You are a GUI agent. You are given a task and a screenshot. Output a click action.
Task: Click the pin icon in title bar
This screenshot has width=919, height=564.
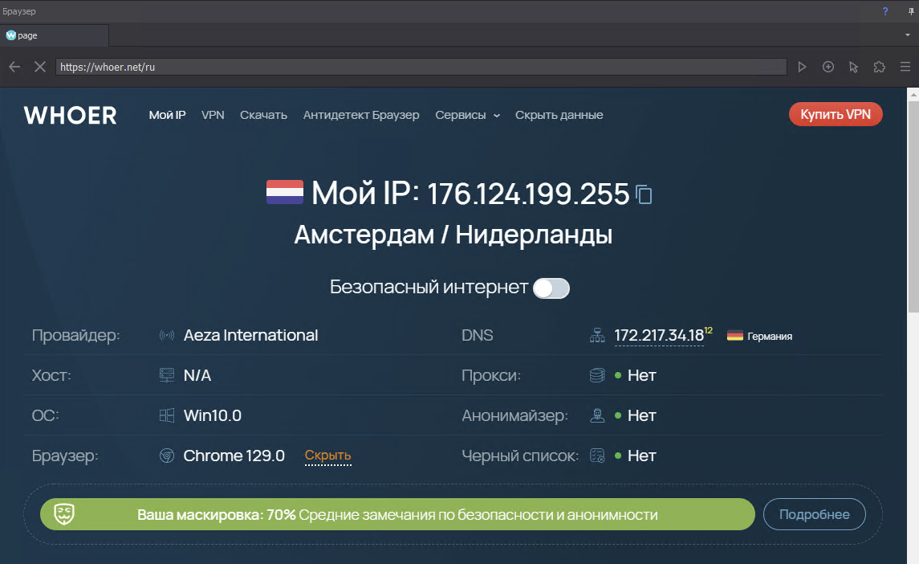point(911,11)
